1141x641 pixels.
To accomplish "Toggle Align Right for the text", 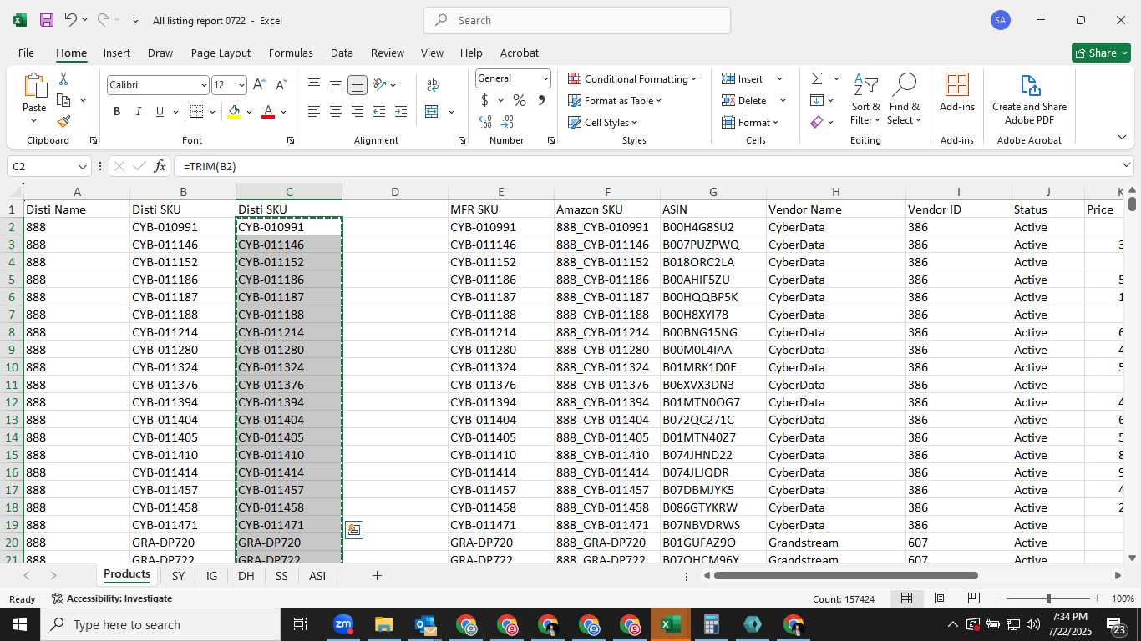I will [x=358, y=112].
